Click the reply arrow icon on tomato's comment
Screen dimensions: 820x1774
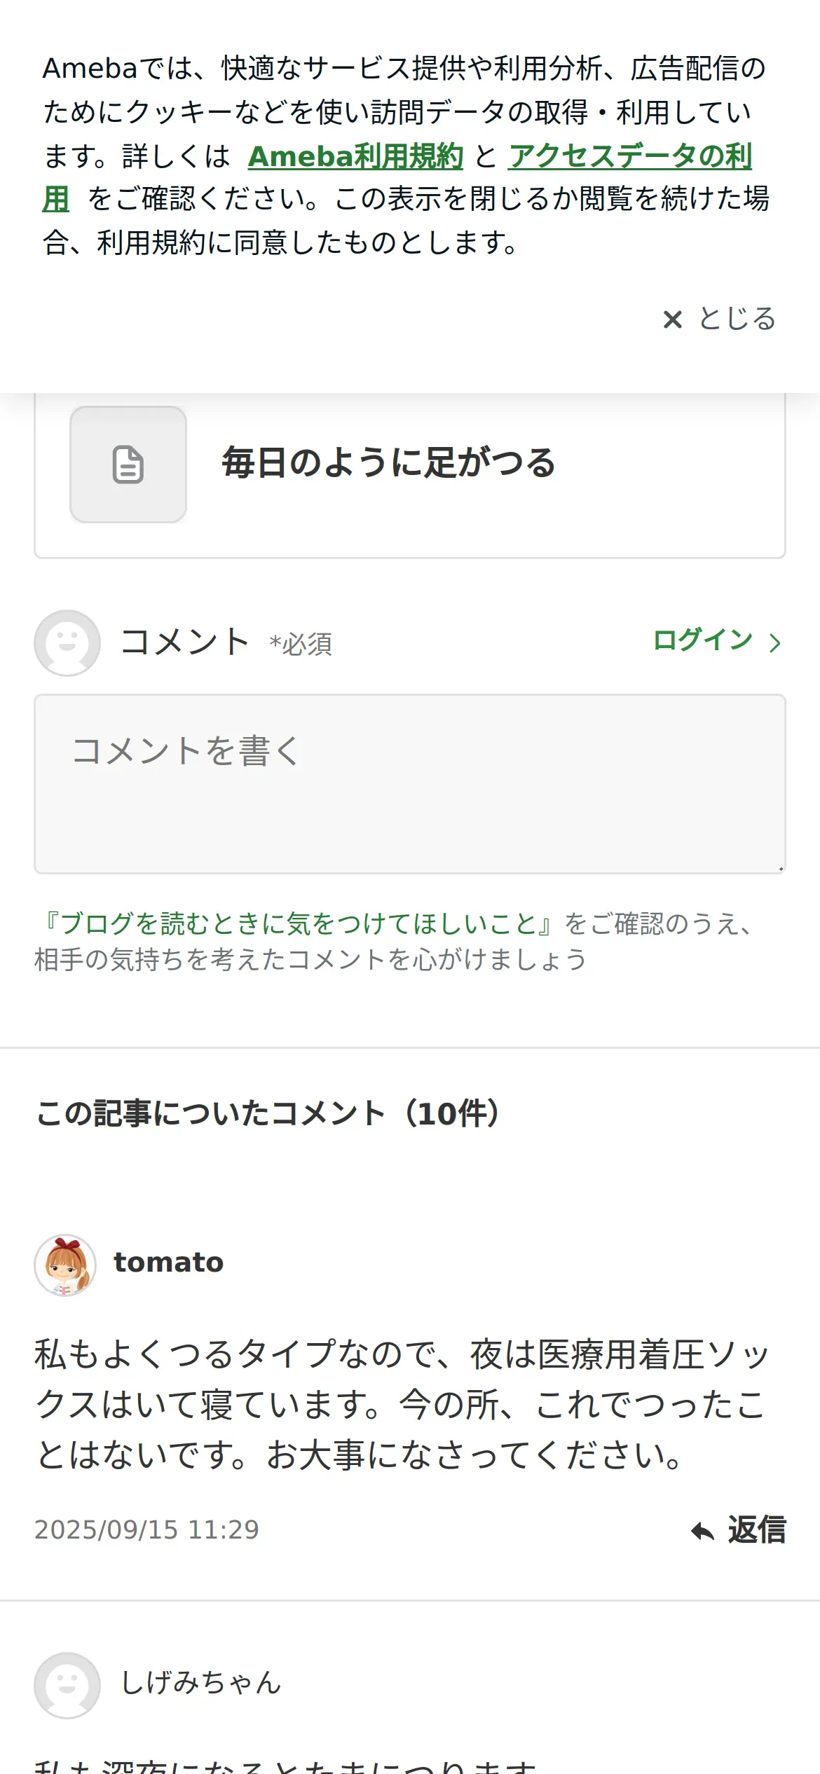coord(702,1531)
